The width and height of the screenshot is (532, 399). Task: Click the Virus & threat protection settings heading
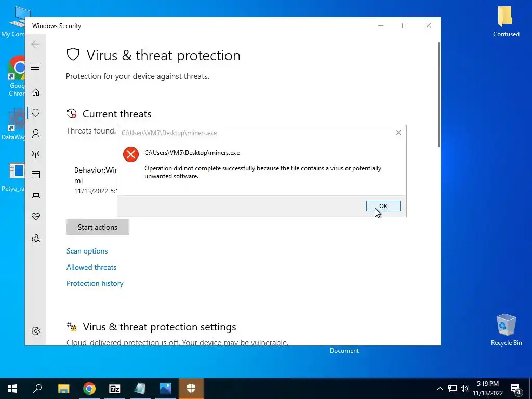pos(159,327)
